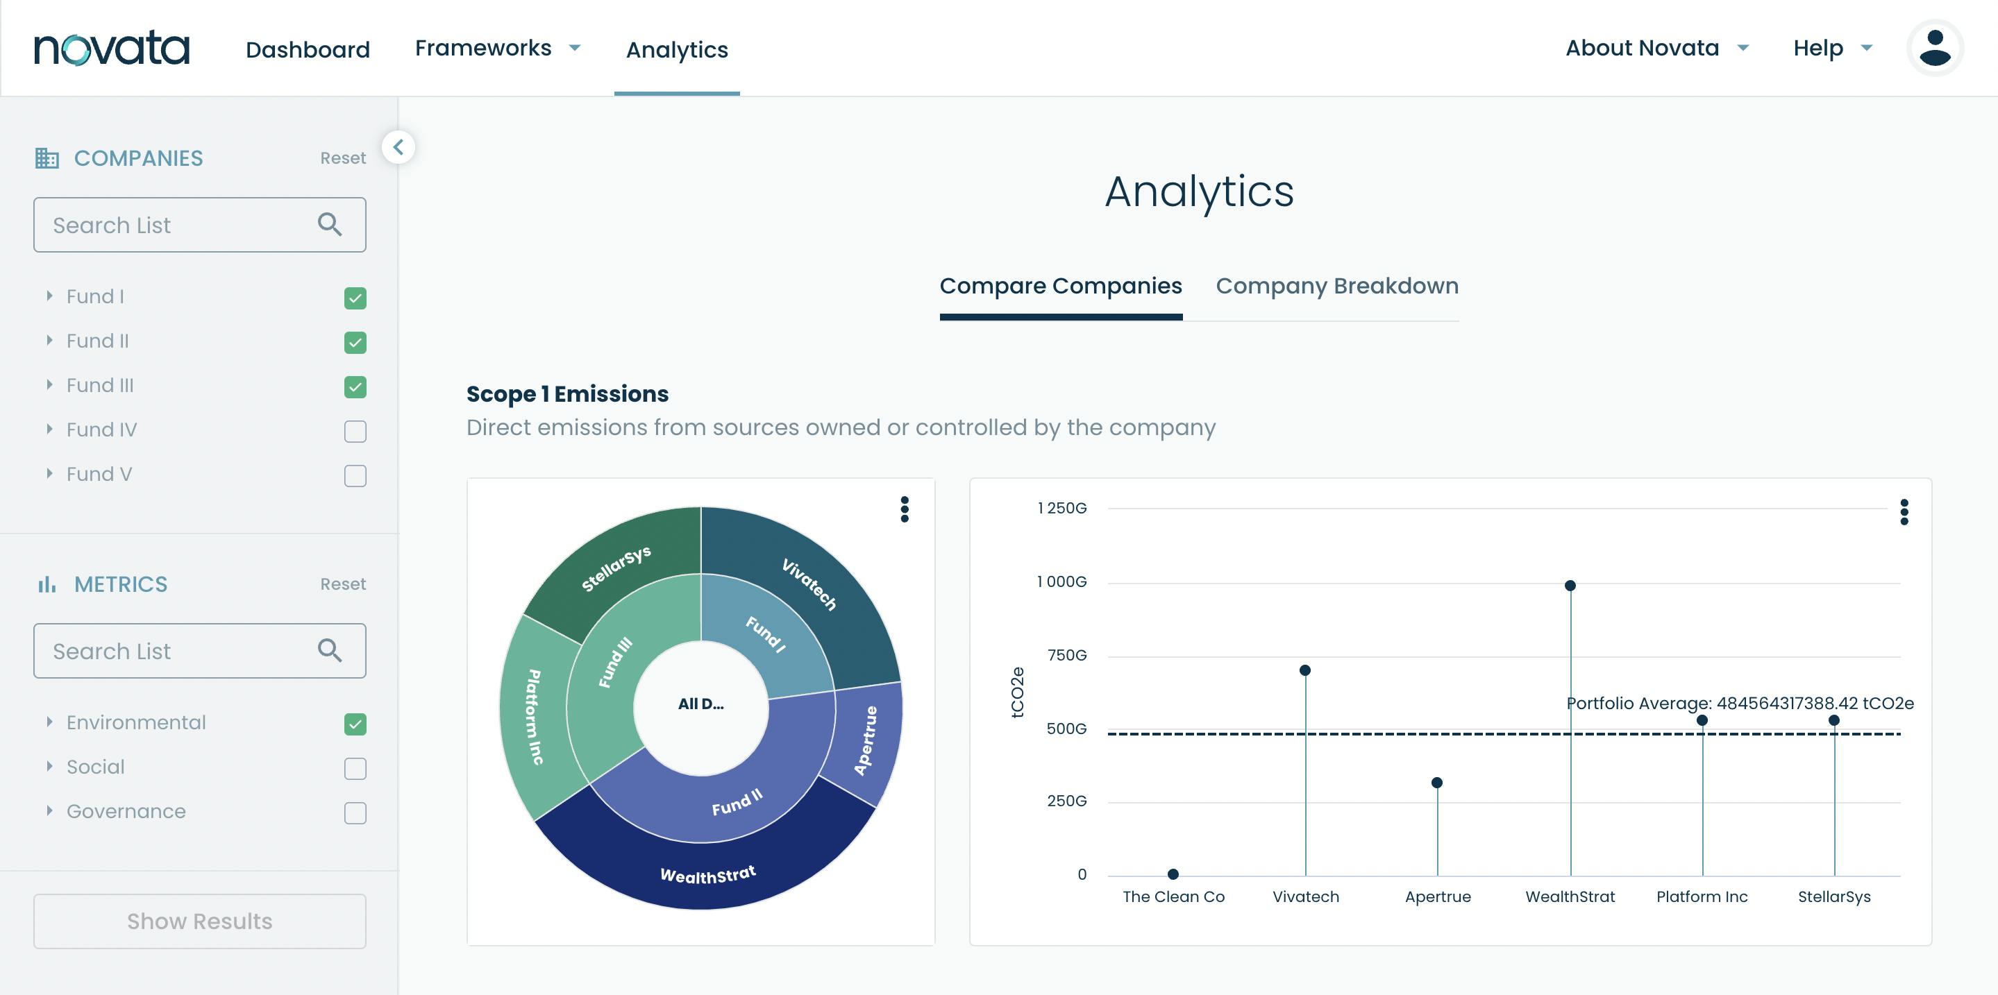Expand the Fund I tree item
1998x995 pixels.
coord(50,296)
